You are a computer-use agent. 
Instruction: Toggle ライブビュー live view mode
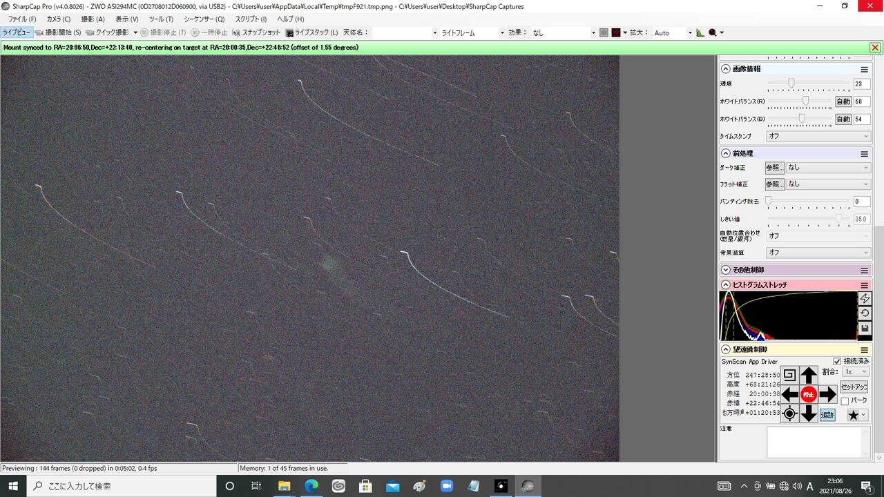[17, 32]
